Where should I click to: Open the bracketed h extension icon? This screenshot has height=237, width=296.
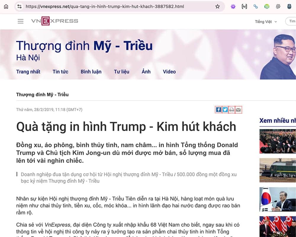244,7
